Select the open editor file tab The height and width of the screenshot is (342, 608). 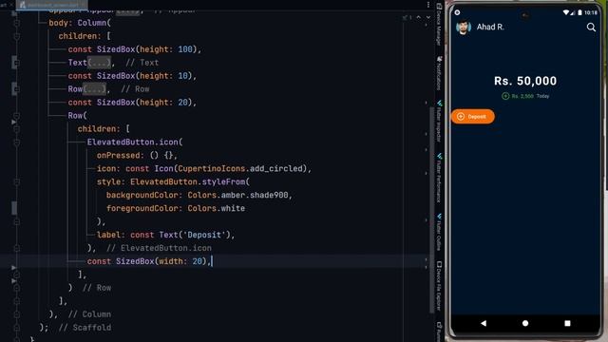tap(52, 5)
